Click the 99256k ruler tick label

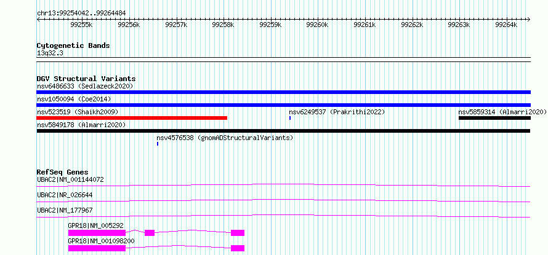129,25
